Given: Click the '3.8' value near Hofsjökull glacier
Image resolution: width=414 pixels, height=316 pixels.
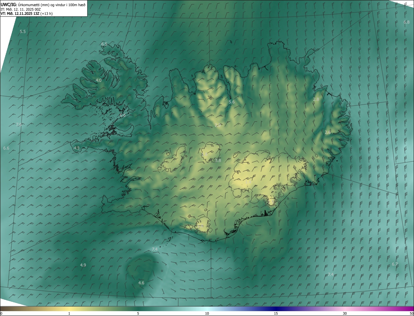Looking at the screenshot, I should click(218, 160).
